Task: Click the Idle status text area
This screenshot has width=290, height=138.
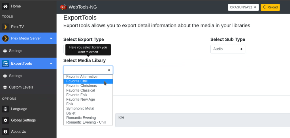Action: click(x=202, y=120)
